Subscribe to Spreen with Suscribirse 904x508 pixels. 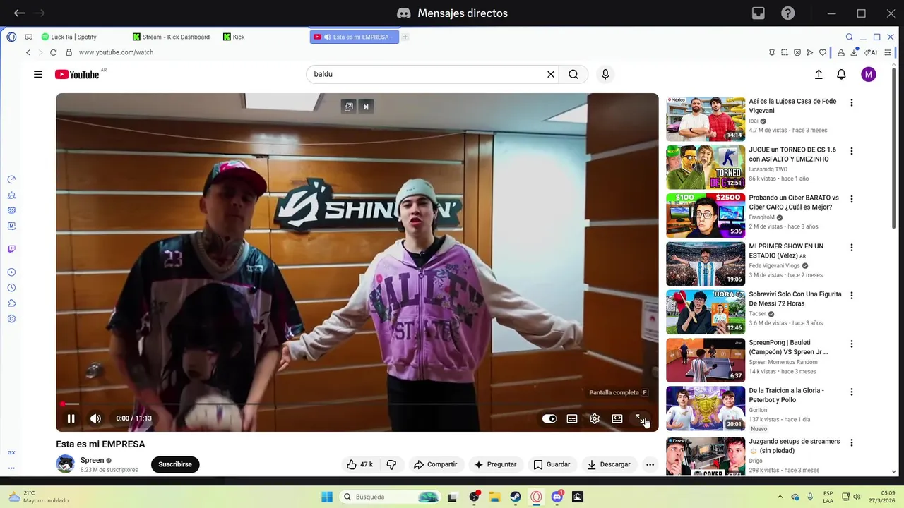coord(175,464)
